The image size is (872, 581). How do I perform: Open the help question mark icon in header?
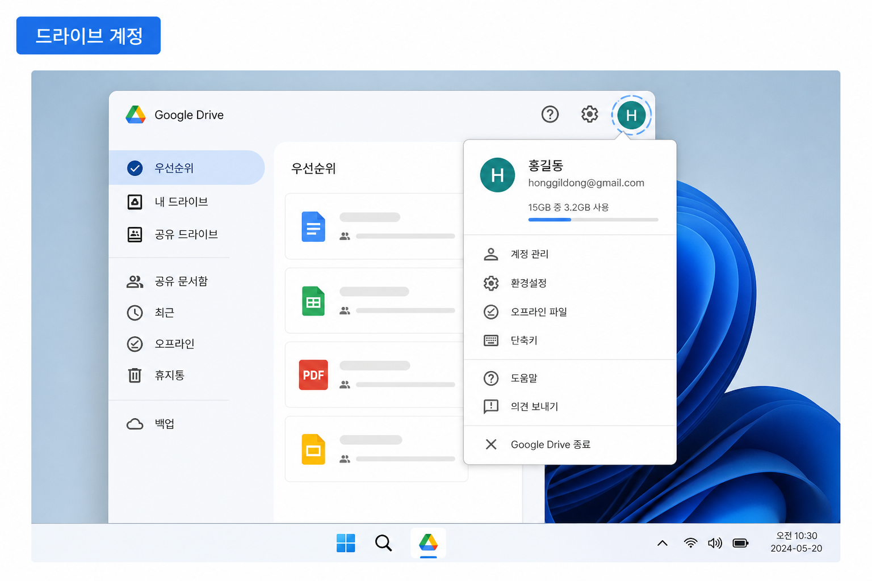(x=550, y=115)
